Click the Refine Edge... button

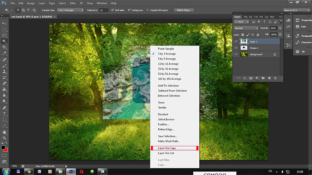click(184, 10)
